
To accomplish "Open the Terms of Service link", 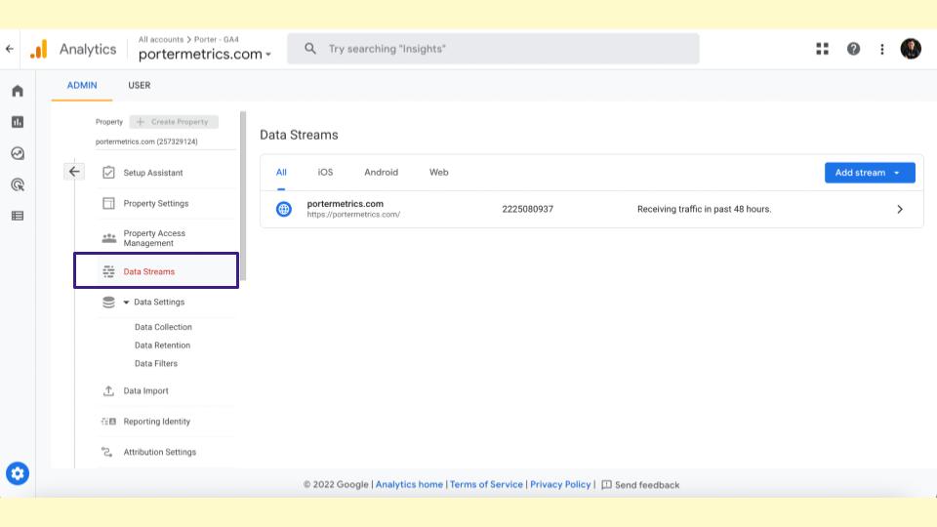I will 486,485.
